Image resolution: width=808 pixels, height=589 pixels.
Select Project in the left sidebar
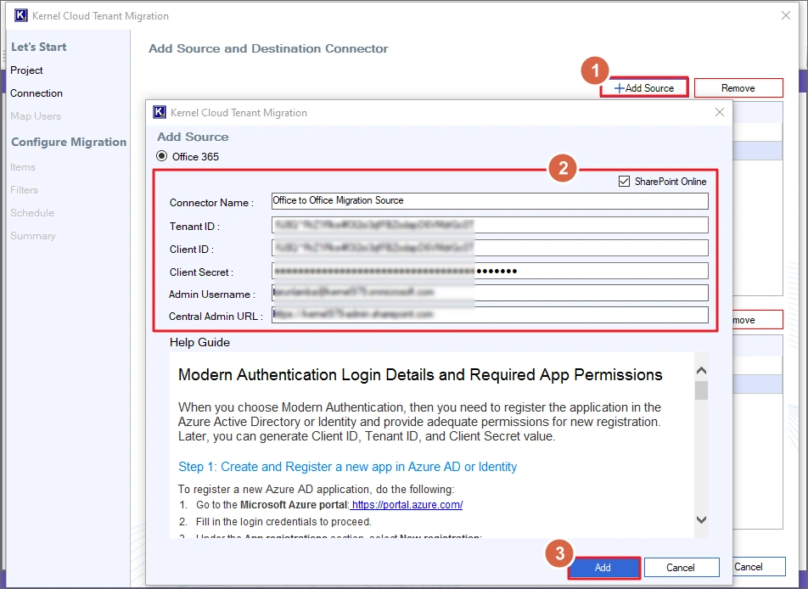tap(26, 70)
